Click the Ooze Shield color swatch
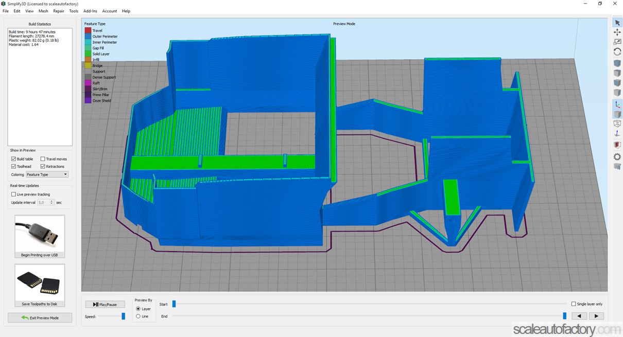Viewport: 623px width, 337px height. [88, 100]
